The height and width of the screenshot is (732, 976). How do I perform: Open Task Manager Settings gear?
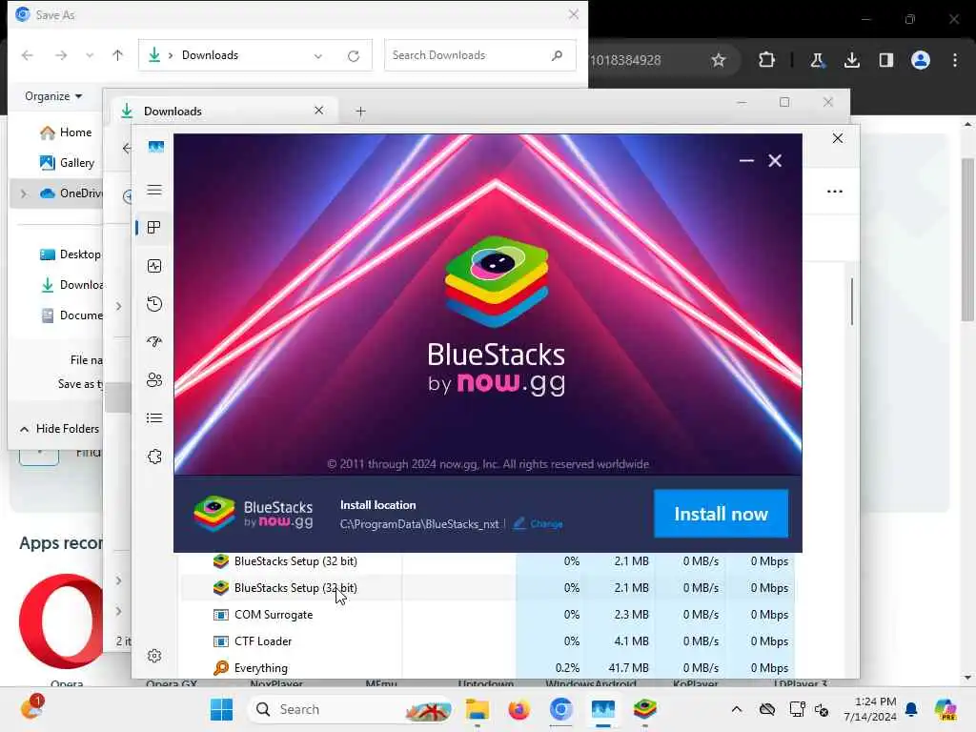pyautogui.click(x=154, y=656)
